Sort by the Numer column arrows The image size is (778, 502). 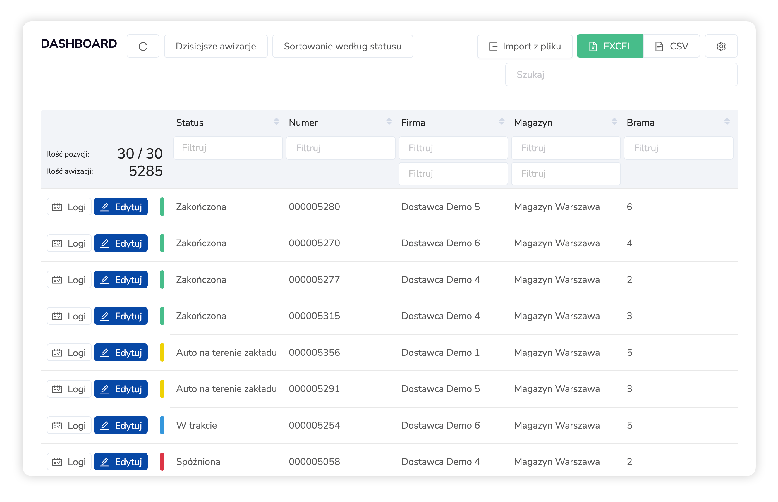click(x=389, y=122)
